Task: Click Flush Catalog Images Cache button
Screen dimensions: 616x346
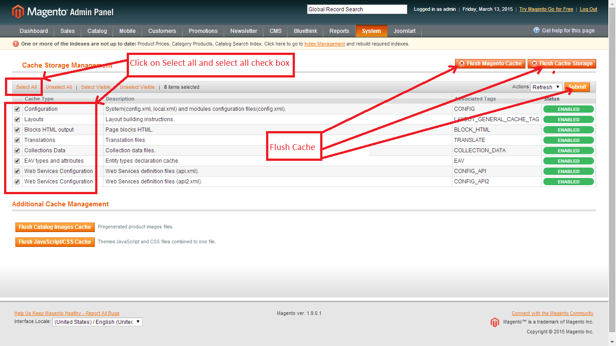Action: pyautogui.click(x=55, y=227)
